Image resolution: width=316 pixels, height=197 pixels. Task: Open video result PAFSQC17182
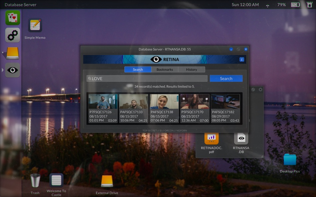225,108
